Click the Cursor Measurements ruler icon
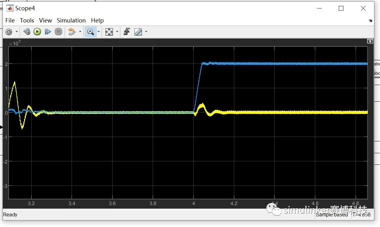The image size is (380, 227). pos(138,32)
